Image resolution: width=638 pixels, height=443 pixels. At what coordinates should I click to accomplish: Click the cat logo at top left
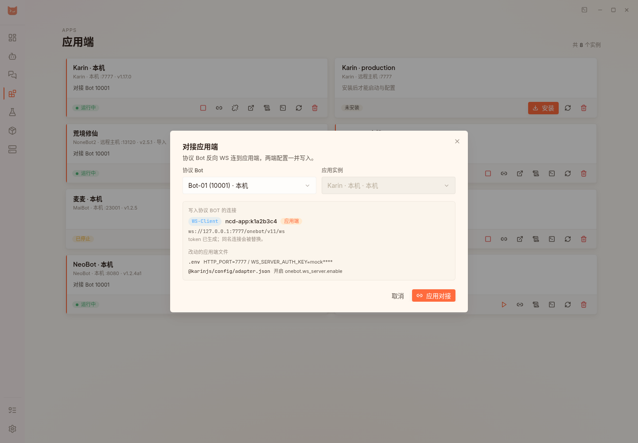coord(12,11)
